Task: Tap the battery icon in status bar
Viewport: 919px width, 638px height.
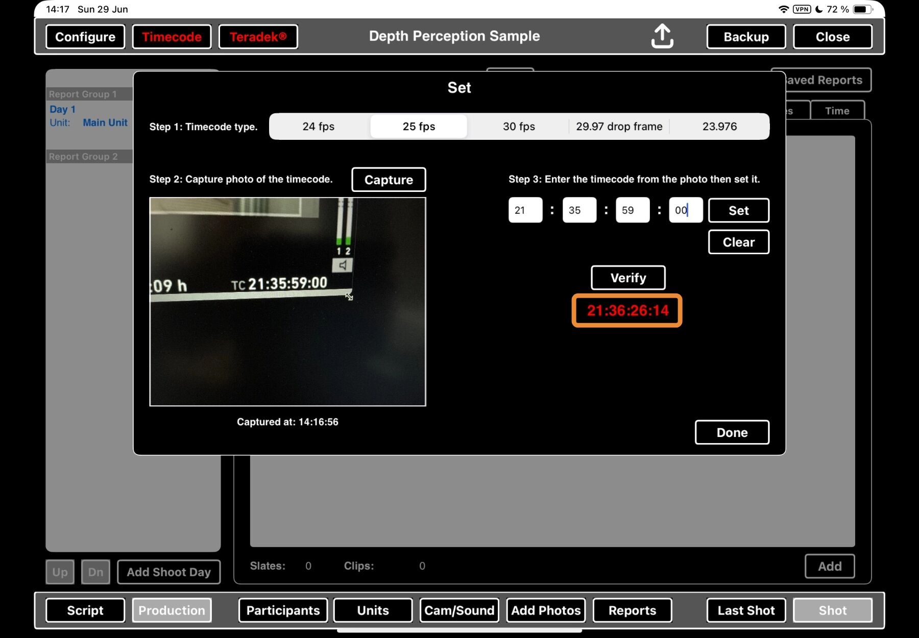Action: point(863,9)
